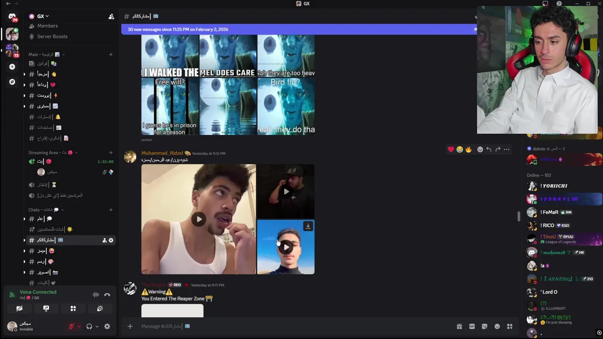Add laughing emoji reaction to the message
603x339 pixels.
(459, 149)
